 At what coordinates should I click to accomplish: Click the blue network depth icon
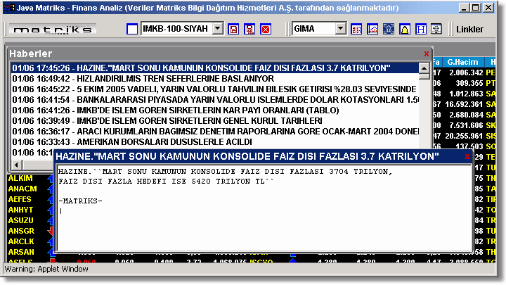tap(389, 29)
